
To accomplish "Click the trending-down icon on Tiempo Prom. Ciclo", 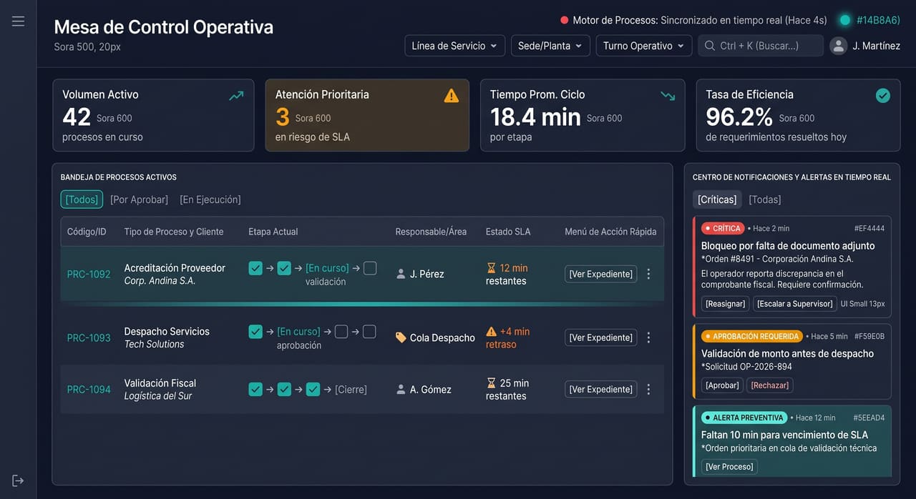I will (668, 96).
